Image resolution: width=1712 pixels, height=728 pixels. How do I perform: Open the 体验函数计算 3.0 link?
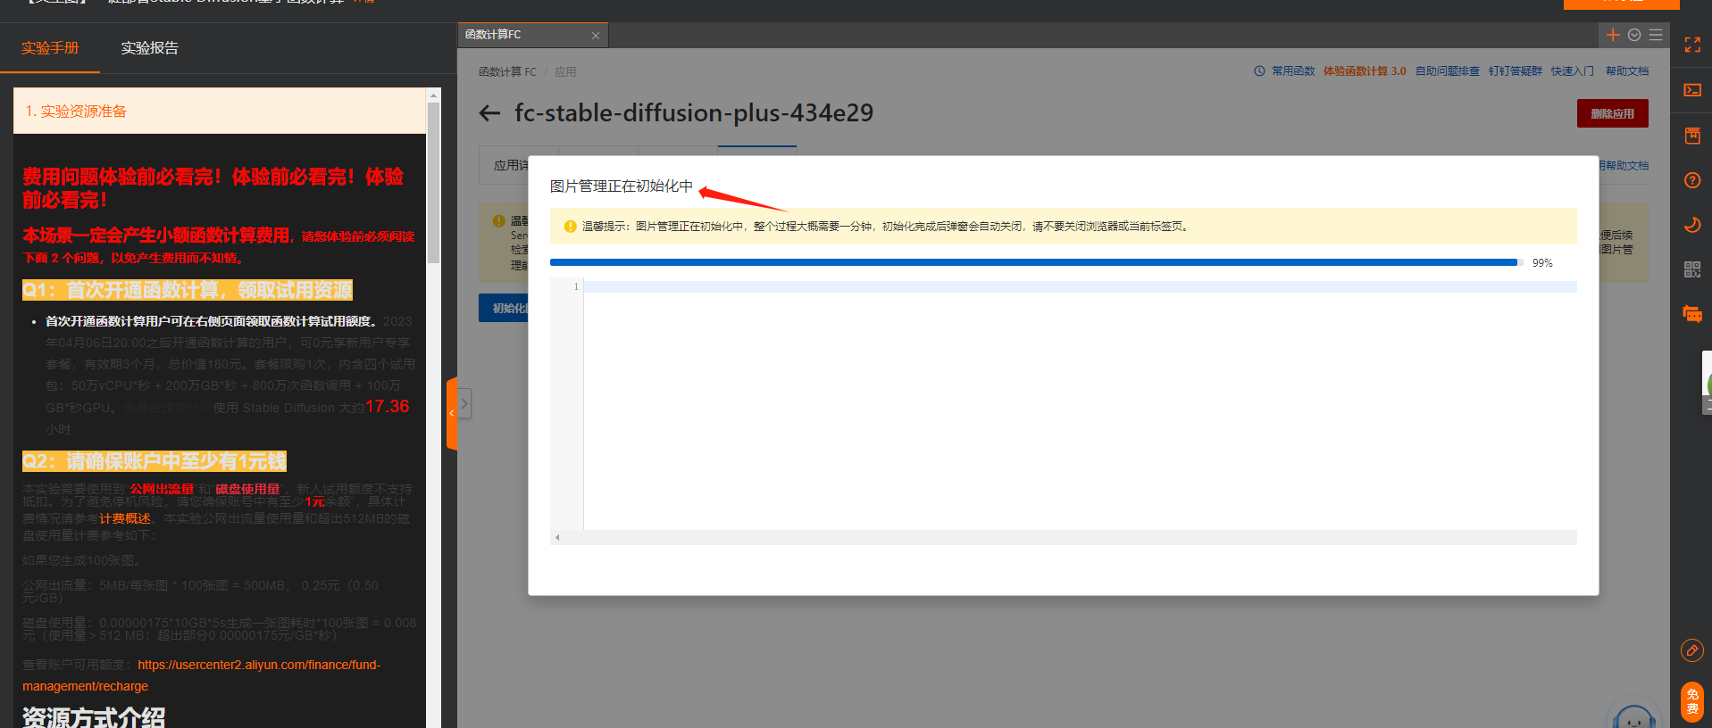(1365, 71)
